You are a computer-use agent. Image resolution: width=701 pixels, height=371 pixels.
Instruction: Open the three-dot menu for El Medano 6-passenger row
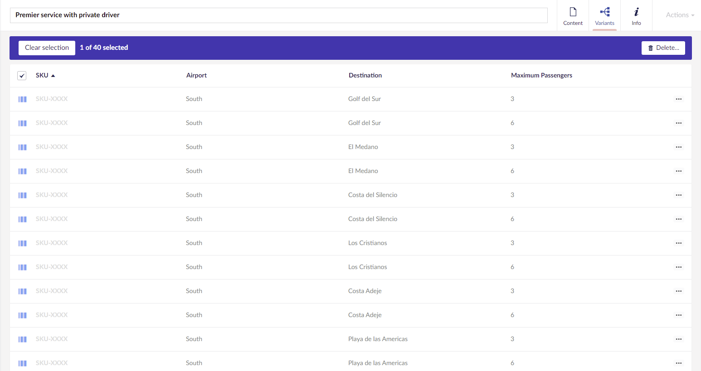[679, 171]
